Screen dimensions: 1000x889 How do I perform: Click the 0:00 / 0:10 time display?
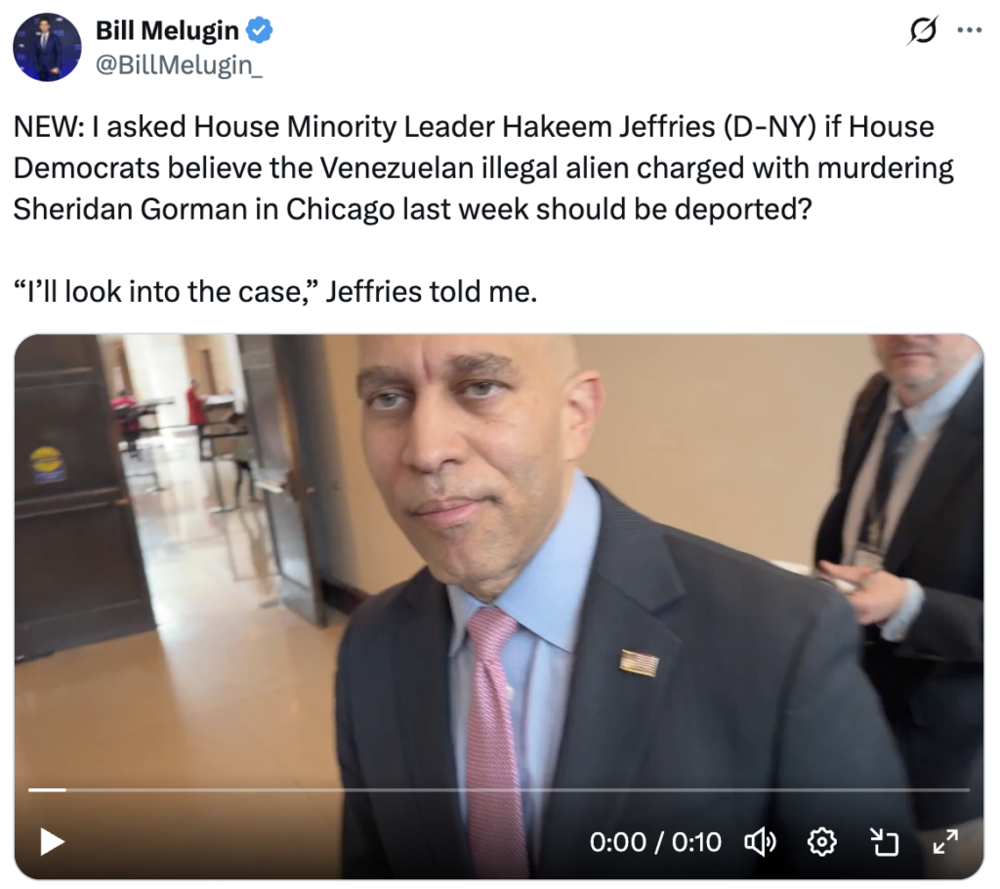655,842
